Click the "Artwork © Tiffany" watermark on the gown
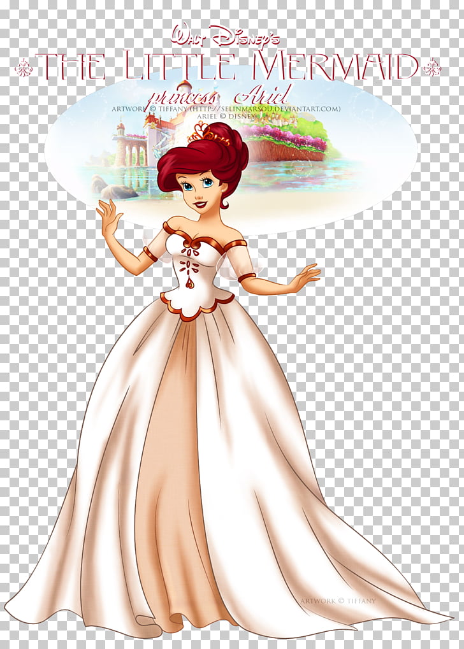Screen dimensions: 464x649 [x=338, y=601]
